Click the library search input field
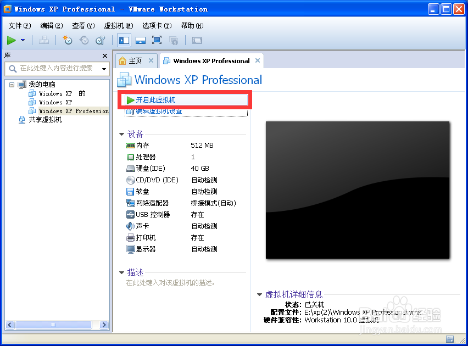468x346 pixels. pos(57,69)
